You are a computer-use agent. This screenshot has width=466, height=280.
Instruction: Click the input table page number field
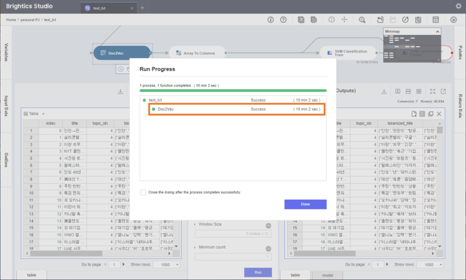tap(114, 264)
